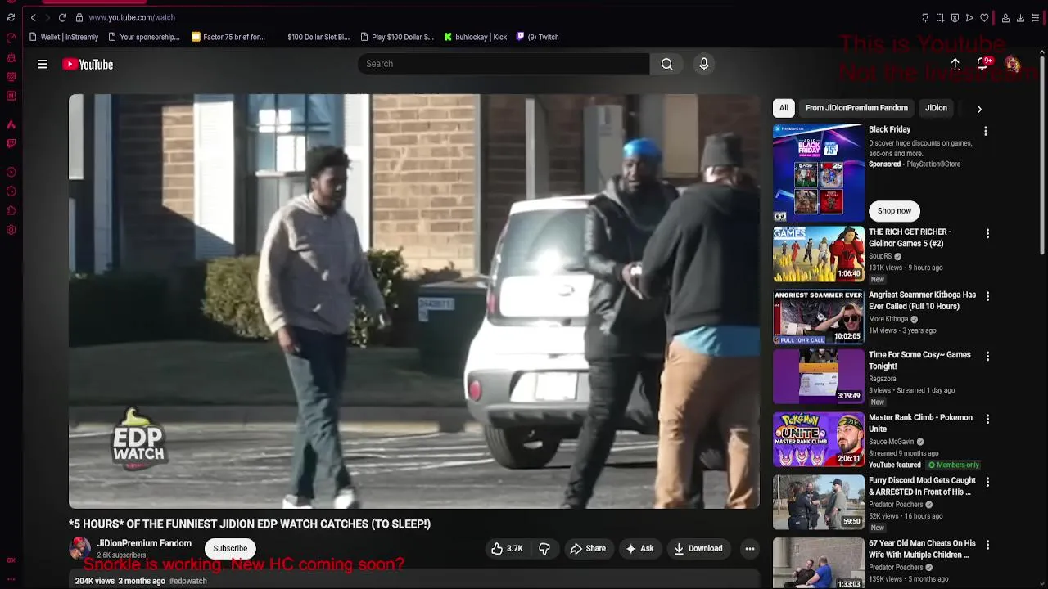Screen dimensions: 1048x589
Task: Open options for THE RICH GET RICHER video
Action: point(987,233)
